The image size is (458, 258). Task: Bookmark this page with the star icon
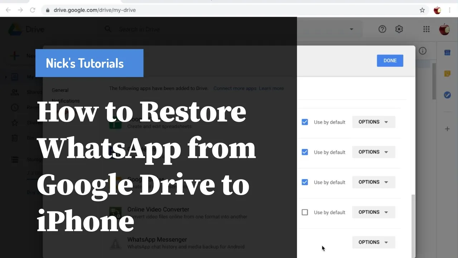pyautogui.click(x=422, y=10)
